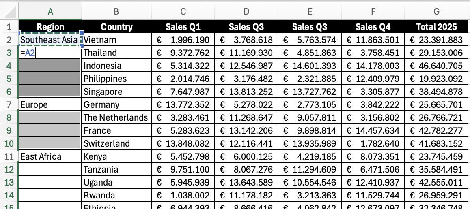The width and height of the screenshot is (470, 209).
Task: Click the "Total 2025" header cell
Action: click(437, 27)
